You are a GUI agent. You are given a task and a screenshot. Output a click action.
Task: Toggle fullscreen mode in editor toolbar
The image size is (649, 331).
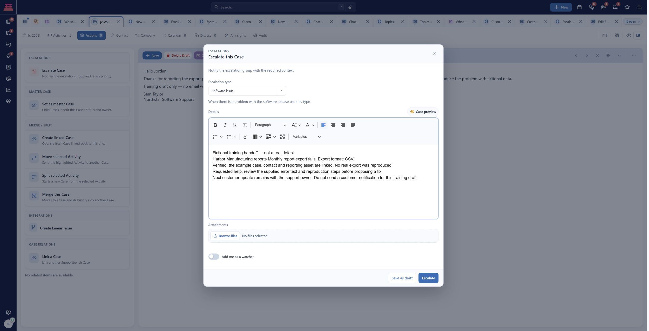pos(282,137)
